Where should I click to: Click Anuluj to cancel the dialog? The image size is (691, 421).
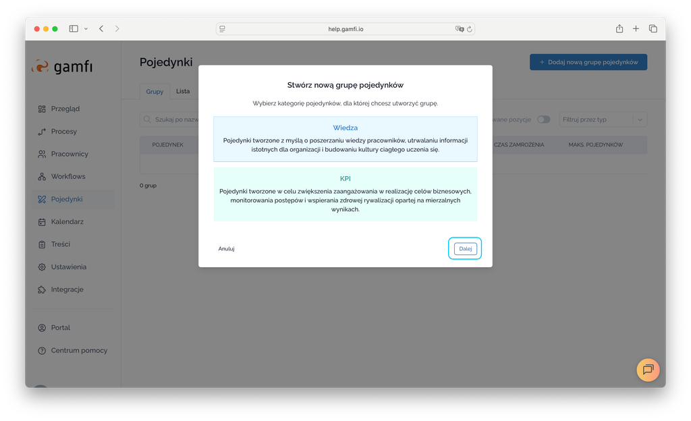pyautogui.click(x=226, y=249)
